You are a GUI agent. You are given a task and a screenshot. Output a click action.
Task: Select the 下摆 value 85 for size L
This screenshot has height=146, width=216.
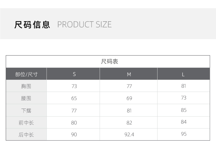[184, 110]
